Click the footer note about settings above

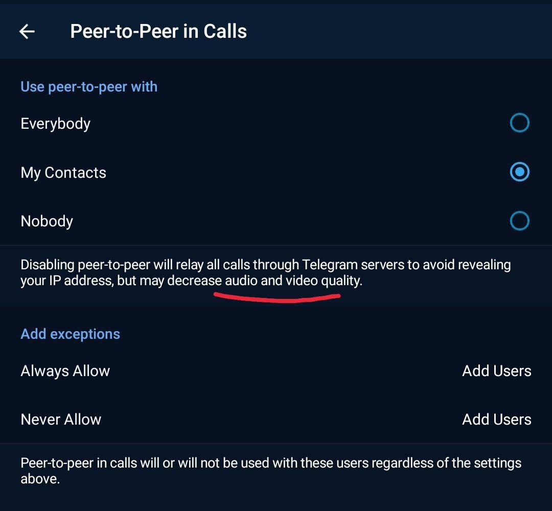271,471
